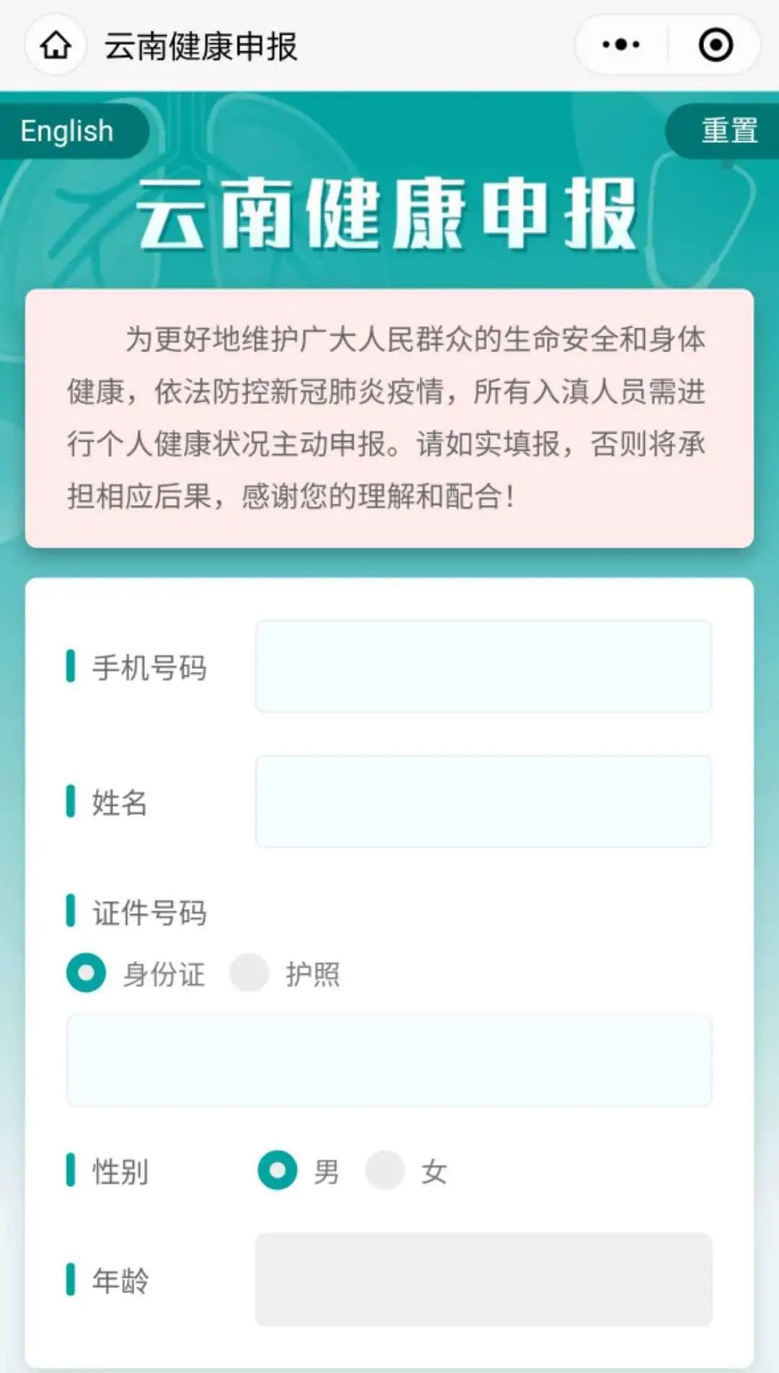Select the 身份证 ID card radio button
779x1373 pixels.
click(87, 973)
